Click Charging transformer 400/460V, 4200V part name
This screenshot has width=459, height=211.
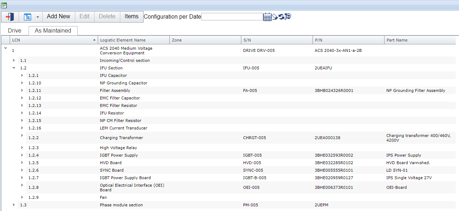(x=418, y=138)
